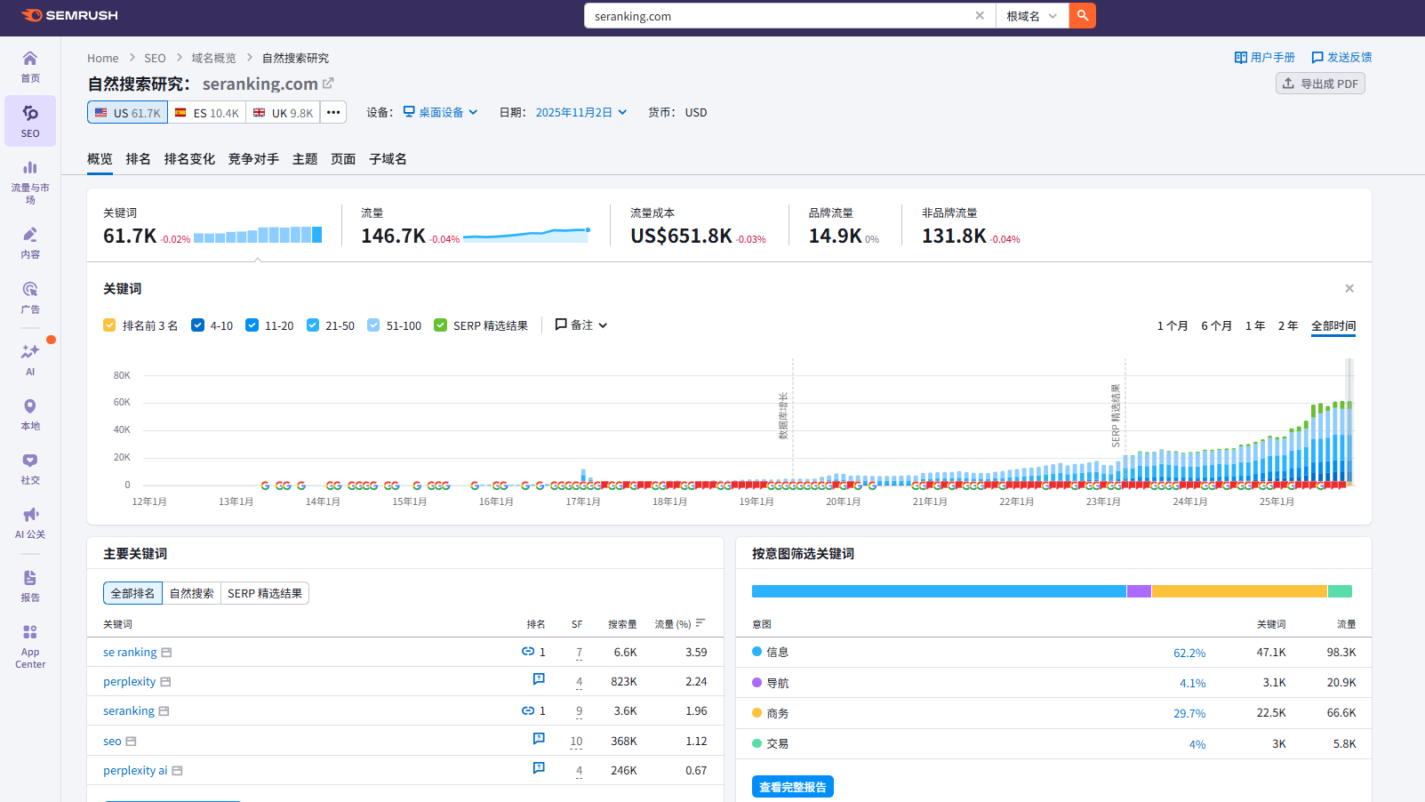Uncheck the 4-10 position filter

[x=197, y=325]
